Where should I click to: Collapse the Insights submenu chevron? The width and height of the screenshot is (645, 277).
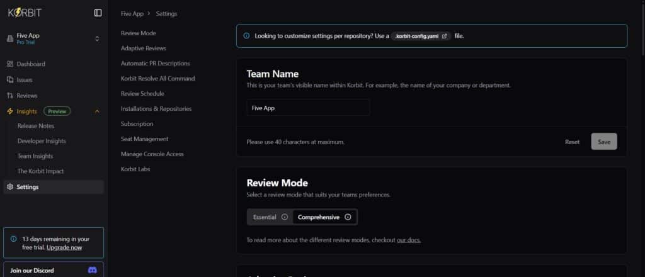97,111
